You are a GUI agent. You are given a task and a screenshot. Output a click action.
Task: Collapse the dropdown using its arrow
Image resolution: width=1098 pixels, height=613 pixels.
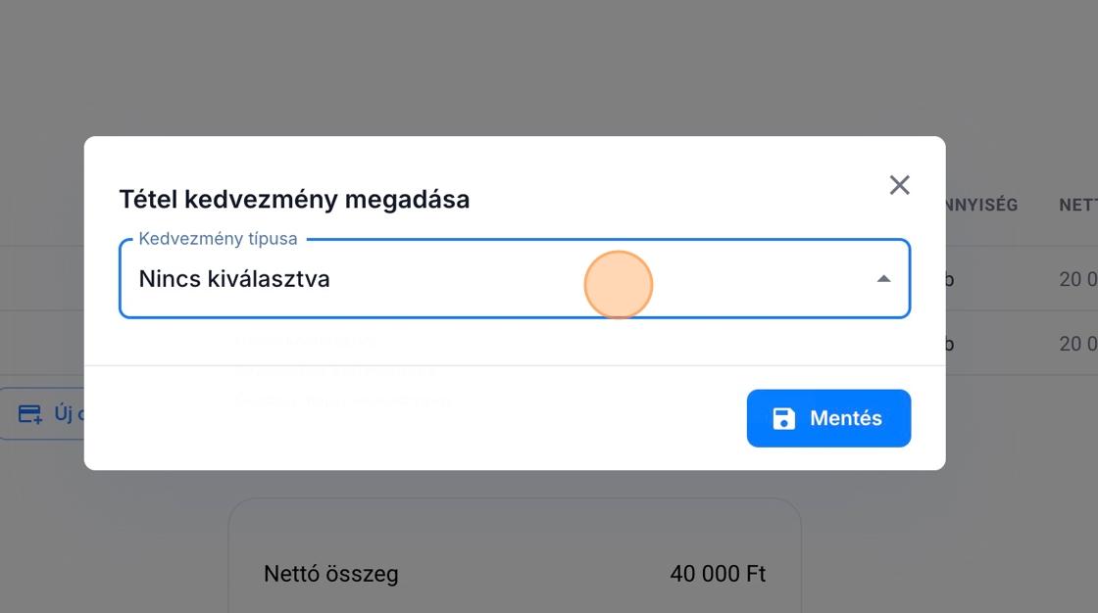coord(883,279)
